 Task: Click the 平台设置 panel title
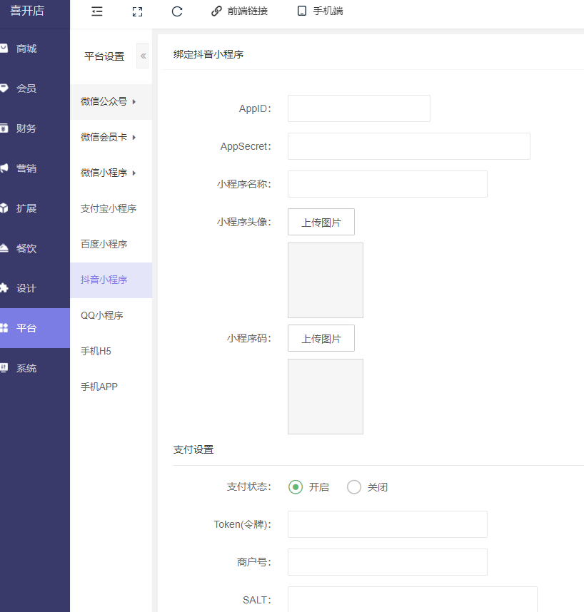point(104,56)
